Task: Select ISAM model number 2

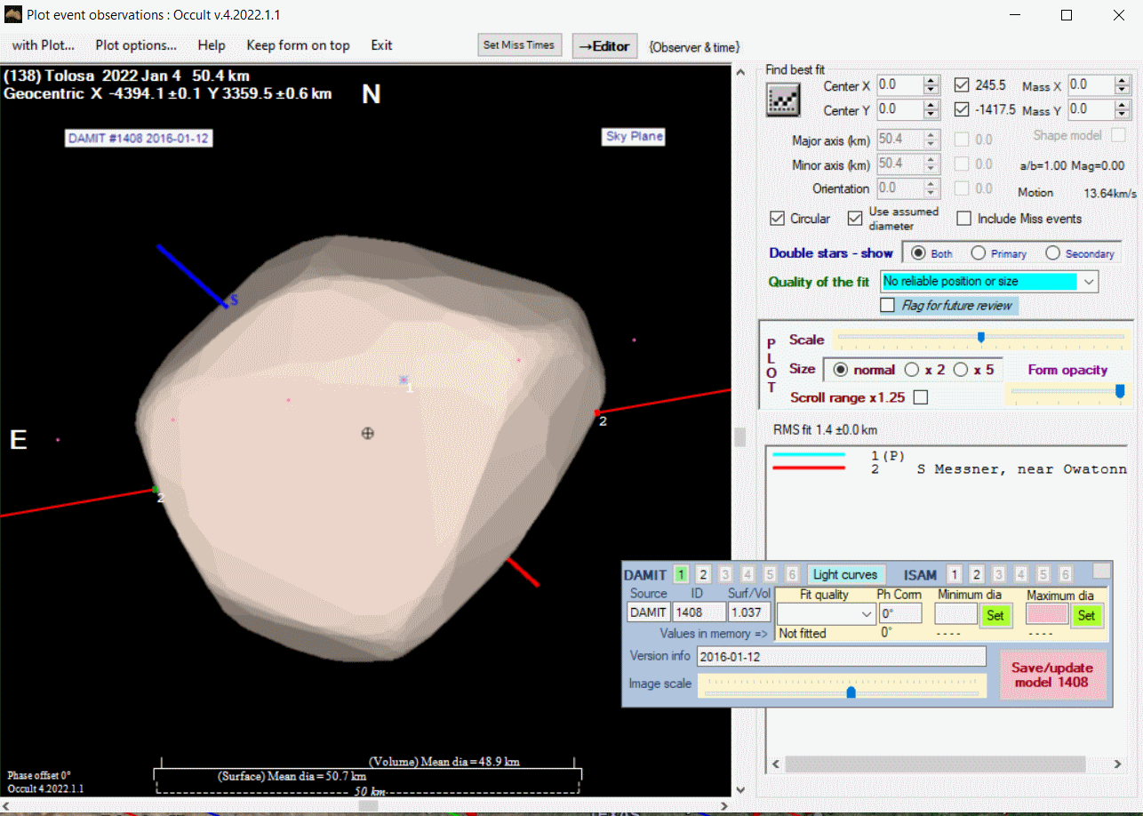Action: point(976,575)
